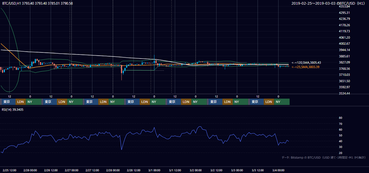Select the 4236.79 price level label
The width and height of the screenshot is (369, 173).
point(344,19)
